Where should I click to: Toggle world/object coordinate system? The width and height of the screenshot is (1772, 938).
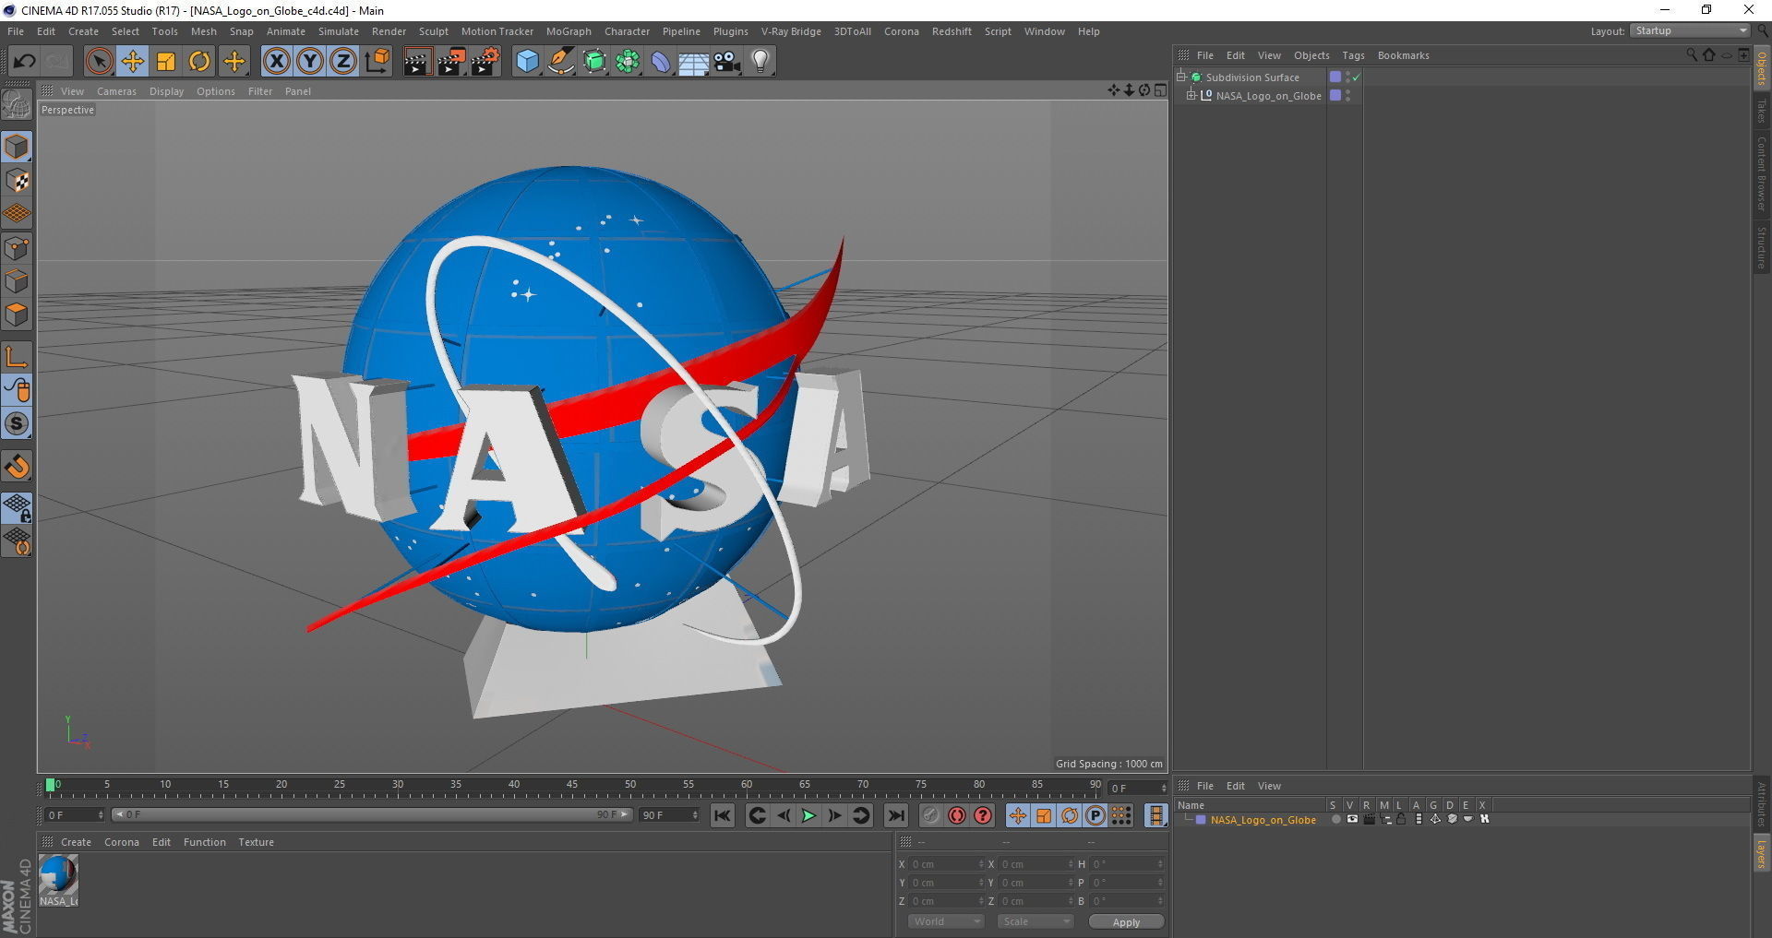pyautogui.click(x=377, y=62)
